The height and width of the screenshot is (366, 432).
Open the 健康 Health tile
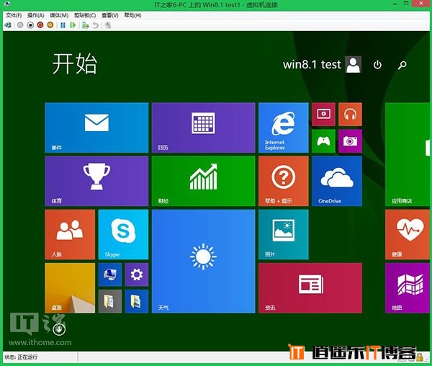click(x=408, y=235)
